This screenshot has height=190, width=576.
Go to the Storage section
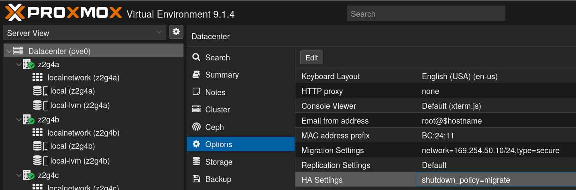(219, 162)
